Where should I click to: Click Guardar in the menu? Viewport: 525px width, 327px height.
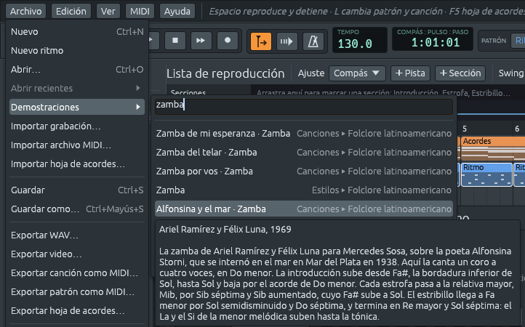(77, 190)
